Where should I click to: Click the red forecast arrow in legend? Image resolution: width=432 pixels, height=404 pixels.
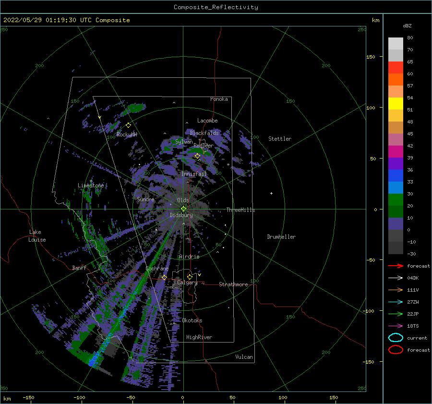[x=396, y=266]
